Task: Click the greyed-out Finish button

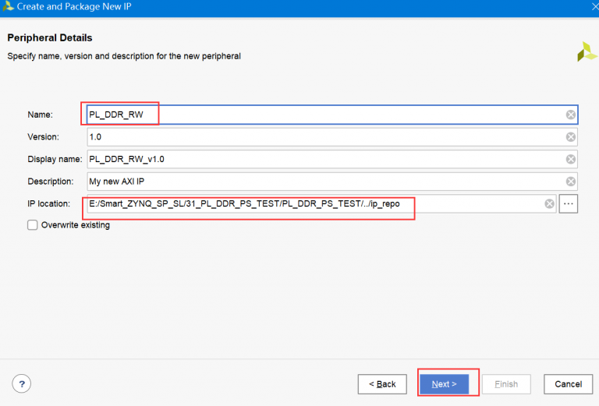Action: (506, 384)
